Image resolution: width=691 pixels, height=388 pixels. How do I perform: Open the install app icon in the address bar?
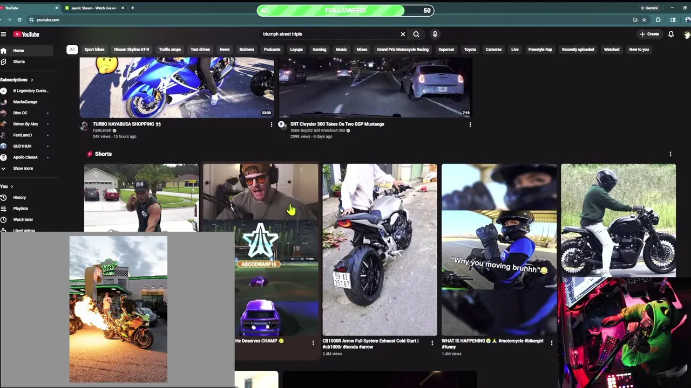(x=635, y=19)
